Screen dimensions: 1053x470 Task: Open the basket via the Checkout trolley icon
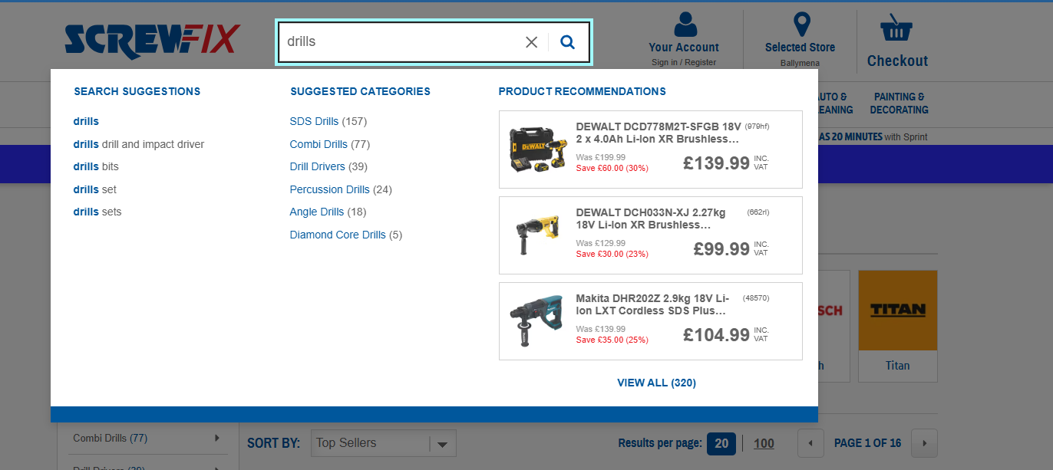(x=896, y=27)
